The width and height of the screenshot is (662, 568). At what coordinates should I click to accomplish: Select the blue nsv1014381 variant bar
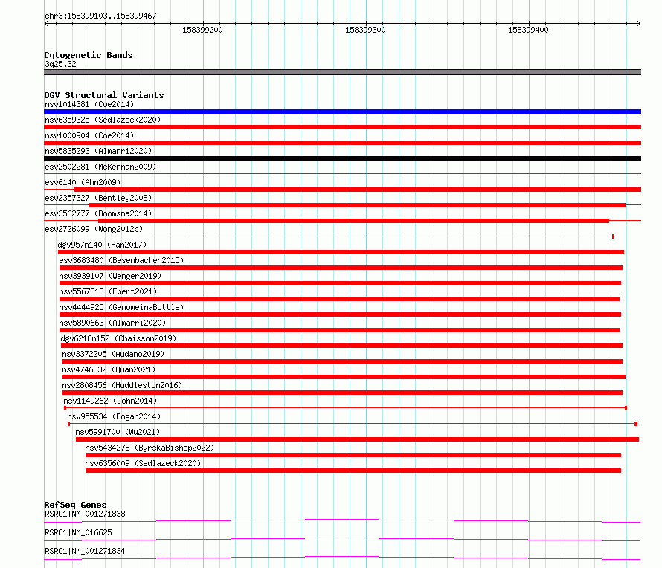point(342,112)
